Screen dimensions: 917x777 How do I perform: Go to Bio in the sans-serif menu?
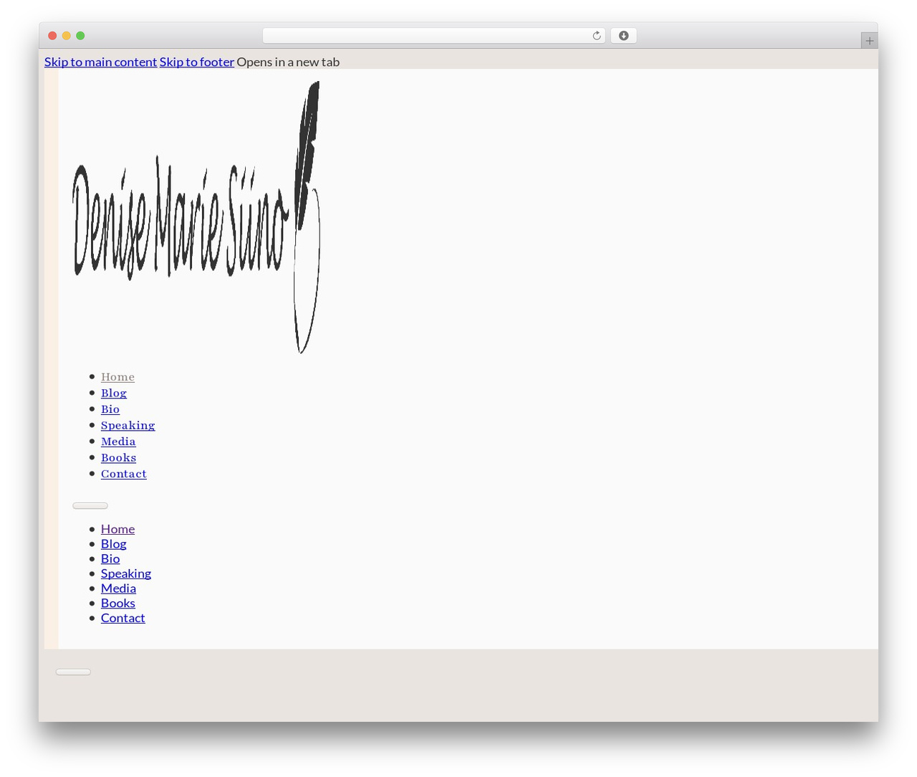(x=110, y=559)
